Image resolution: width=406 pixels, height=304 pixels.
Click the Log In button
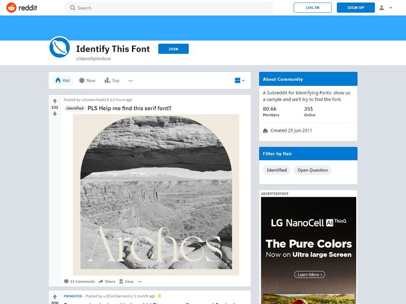pos(313,8)
